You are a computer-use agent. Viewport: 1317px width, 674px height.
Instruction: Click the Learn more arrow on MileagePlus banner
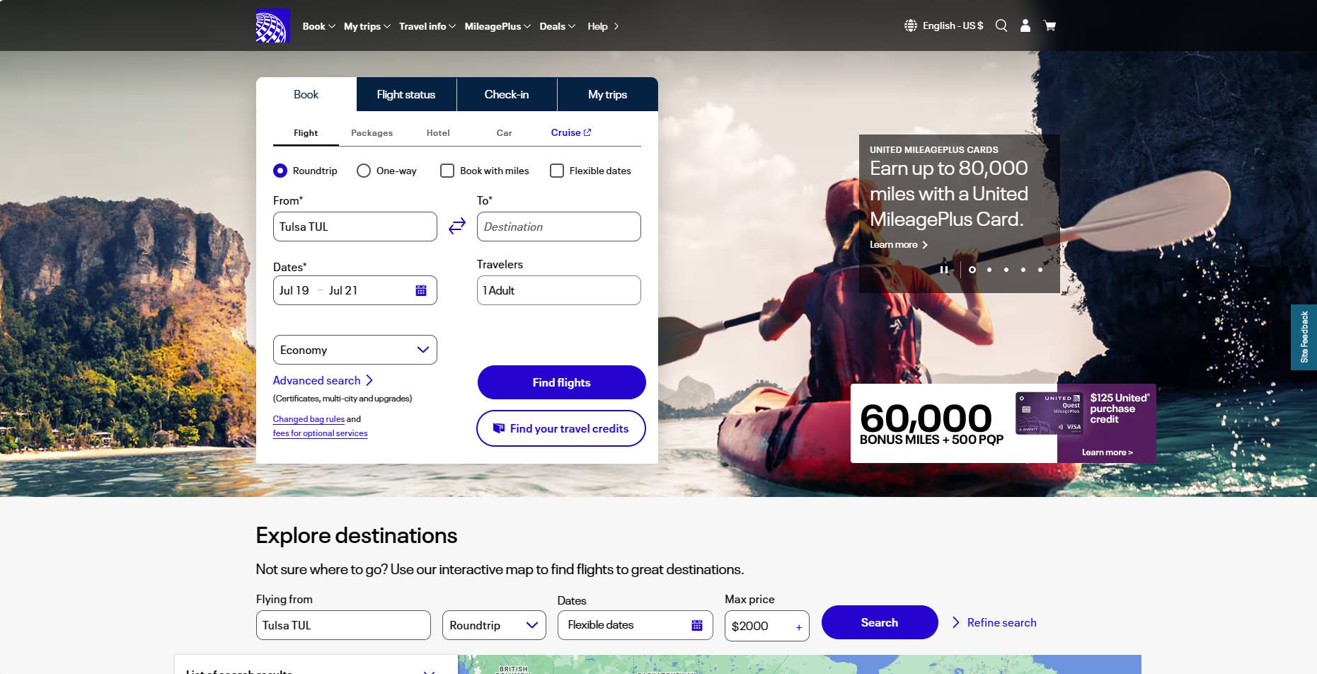[x=925, y=245]
